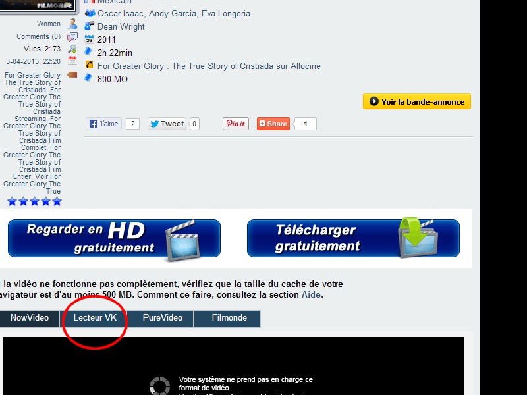Click the Regarder en HD gratuitement banner
The width and height of the screenshot is (527, 395).
pyautogui.click(x=114, y=239)
